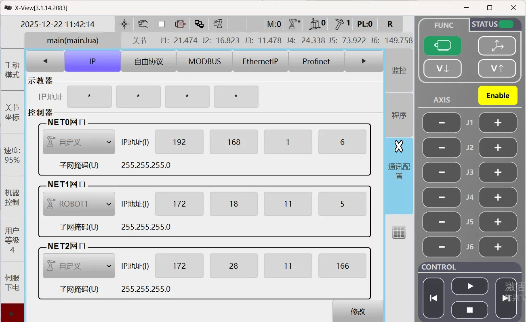The width and height of the screenshot is (526, 322).
Task: Open the Profinet tab
Action: [316, 61]
